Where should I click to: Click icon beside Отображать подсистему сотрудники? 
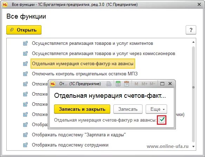25,145
